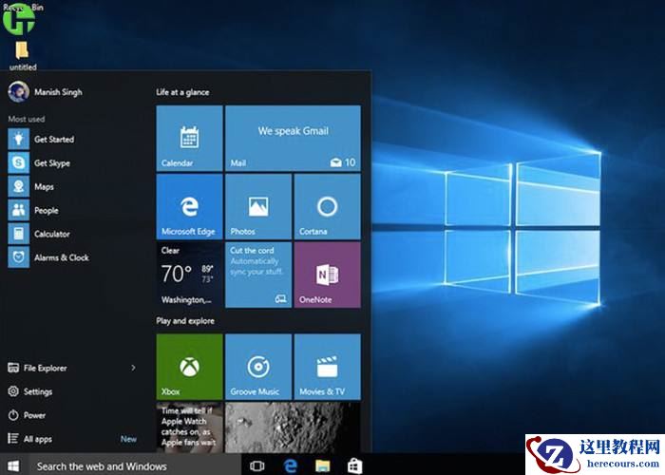Click the Windows Start button

[13, 465]
